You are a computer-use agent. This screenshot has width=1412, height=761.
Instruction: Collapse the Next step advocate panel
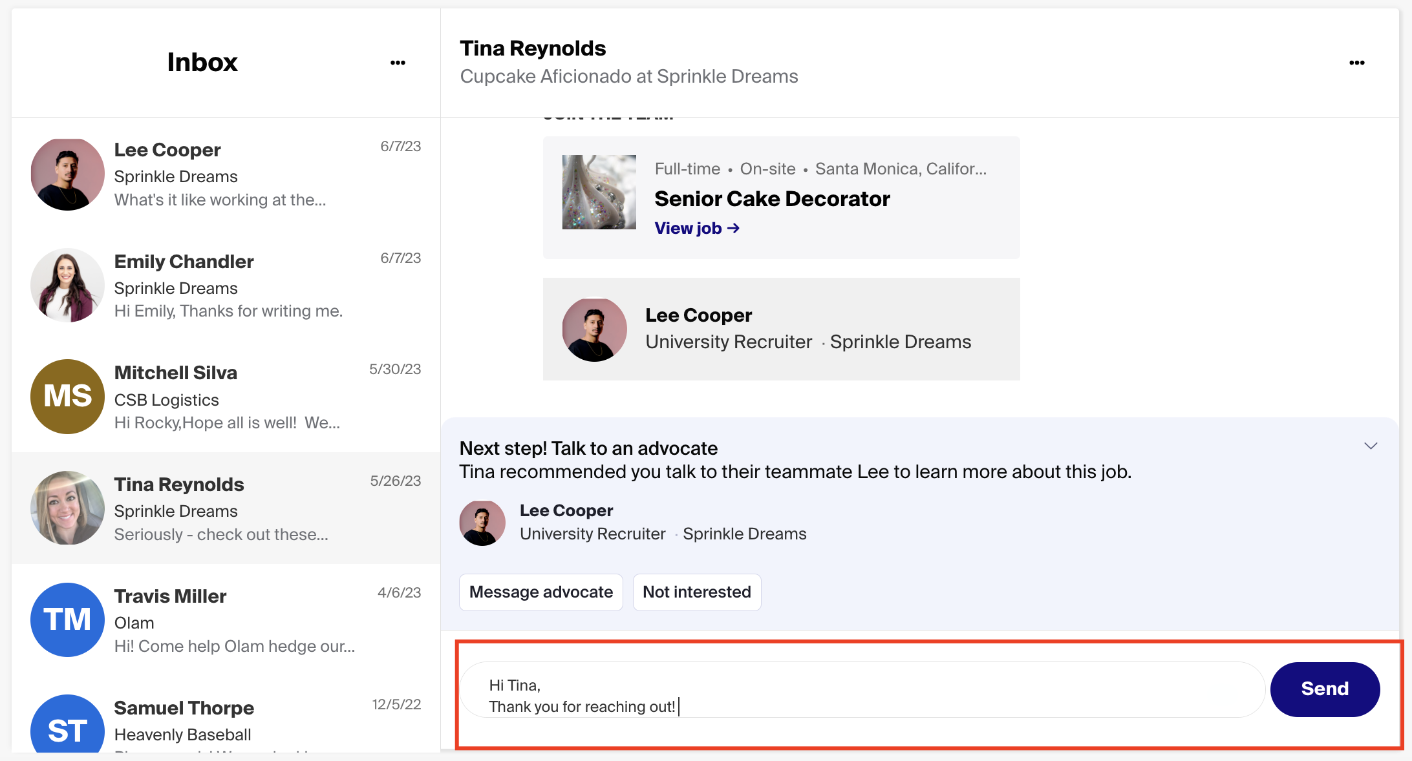point(1370,446)
